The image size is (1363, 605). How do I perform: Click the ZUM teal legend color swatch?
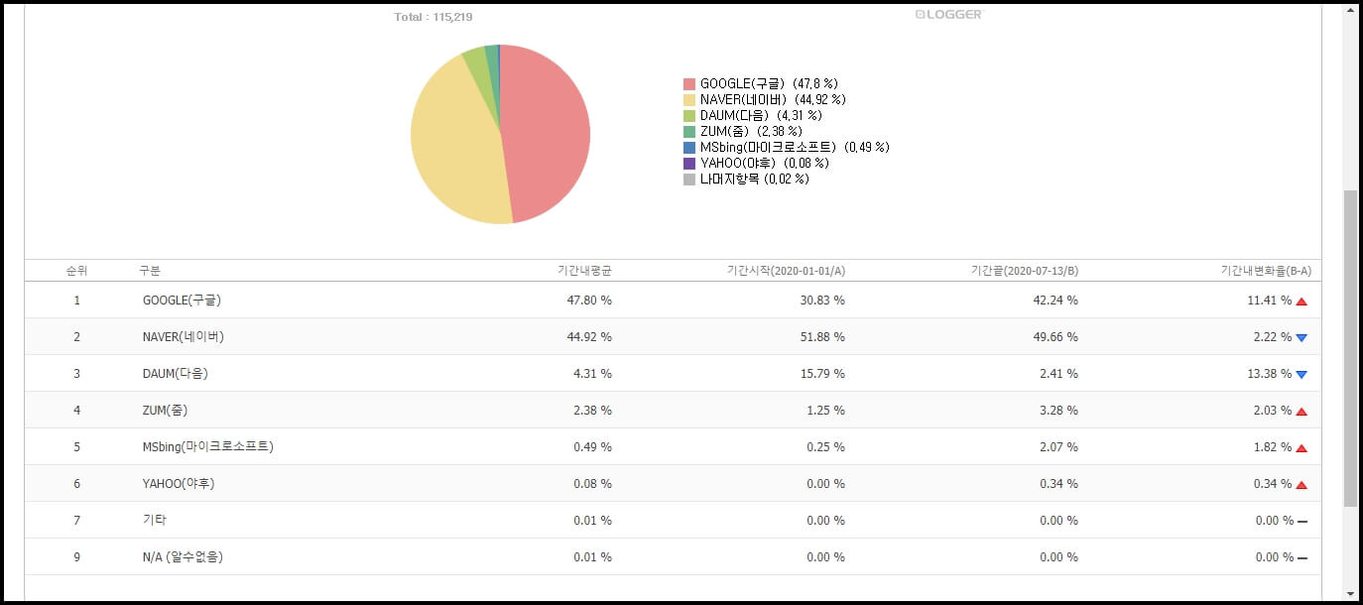689,132
